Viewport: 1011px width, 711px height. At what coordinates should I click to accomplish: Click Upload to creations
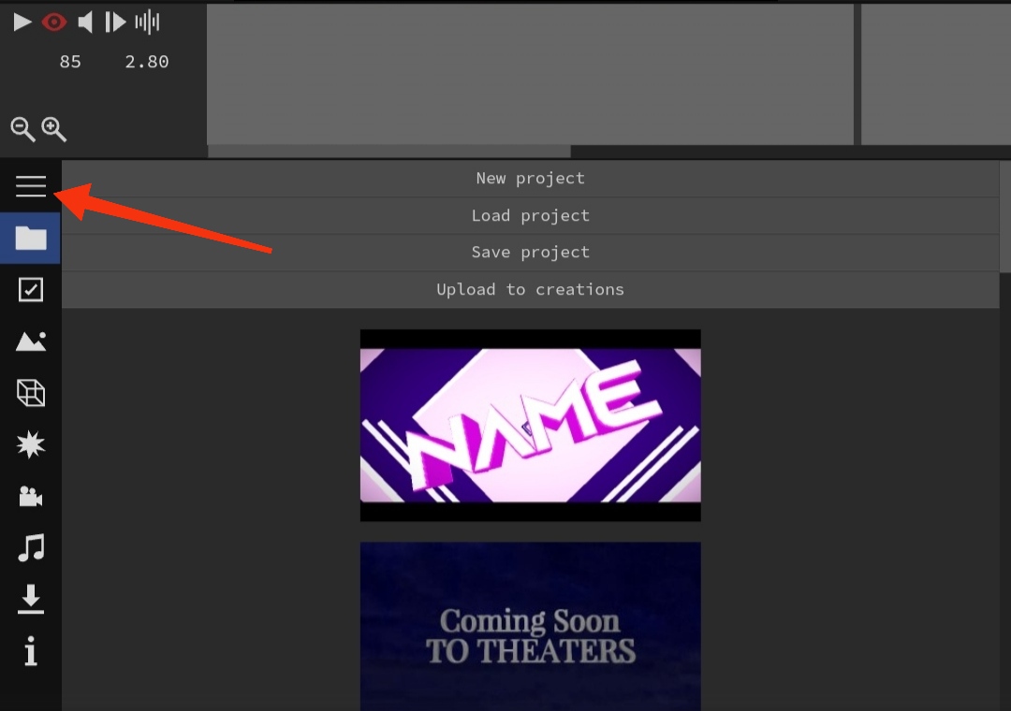tap(530, 289)
